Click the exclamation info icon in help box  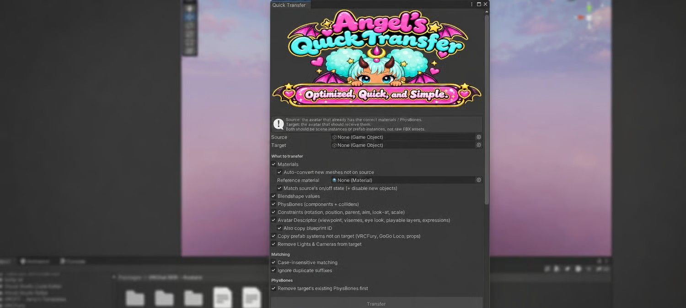point(279,124)
